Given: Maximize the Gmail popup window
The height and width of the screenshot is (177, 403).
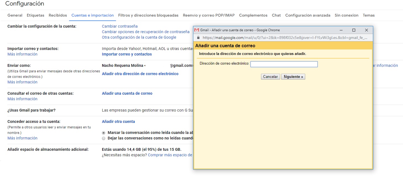Looking at the screenshot, I should pos(354,30).
